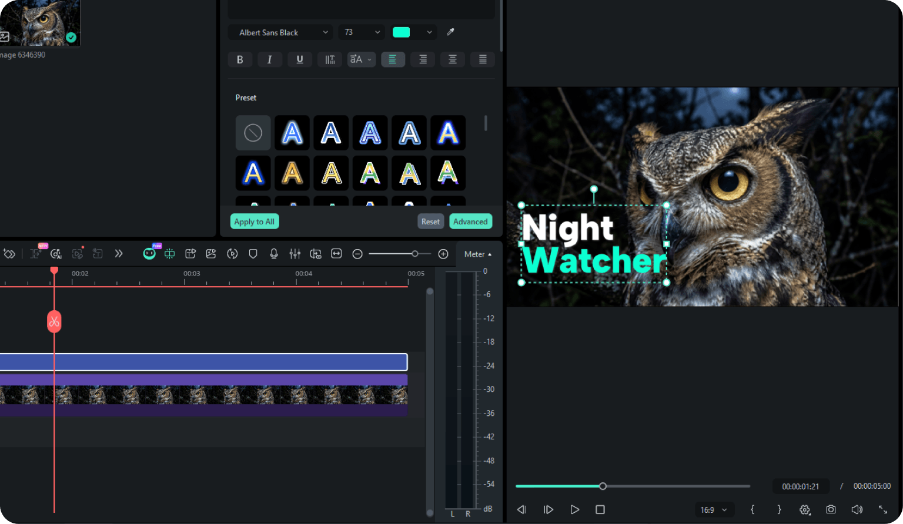903x524 pixels.
Task: Center-align the text
Action: point(453,59)
